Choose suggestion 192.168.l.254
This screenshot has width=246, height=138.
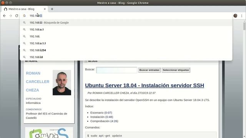tap(126, 50)
